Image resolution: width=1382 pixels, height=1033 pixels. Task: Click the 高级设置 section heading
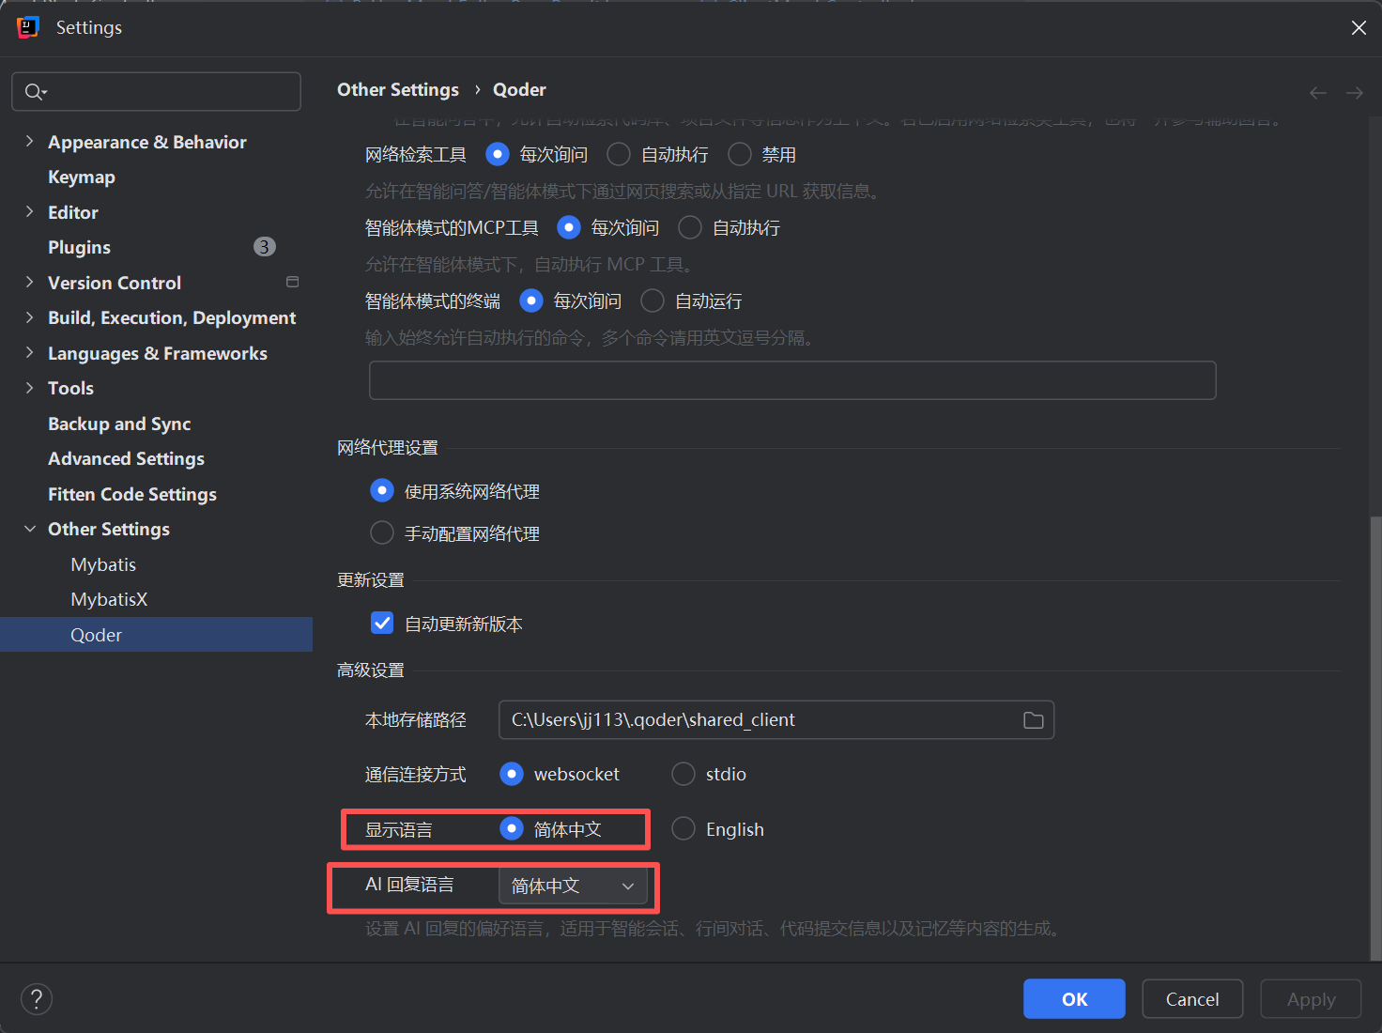[371, 671]
